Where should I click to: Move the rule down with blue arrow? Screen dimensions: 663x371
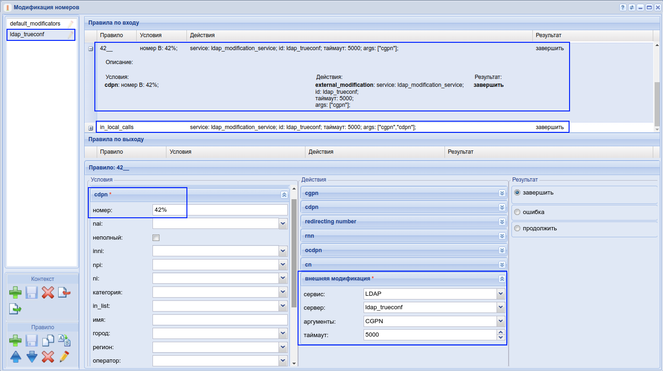32,357
